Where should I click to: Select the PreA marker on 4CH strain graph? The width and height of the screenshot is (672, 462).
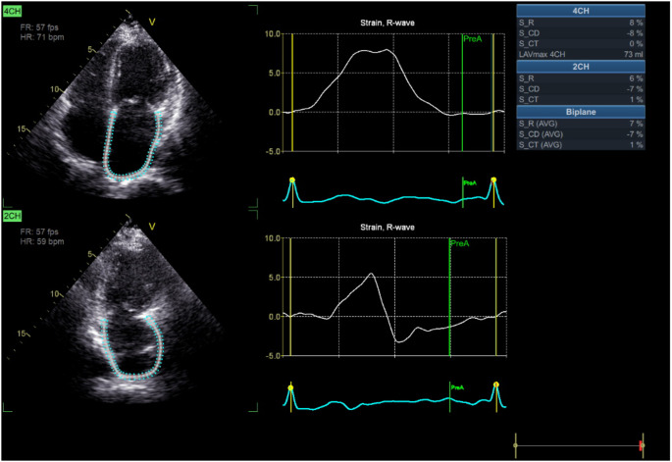pos(473,39)
